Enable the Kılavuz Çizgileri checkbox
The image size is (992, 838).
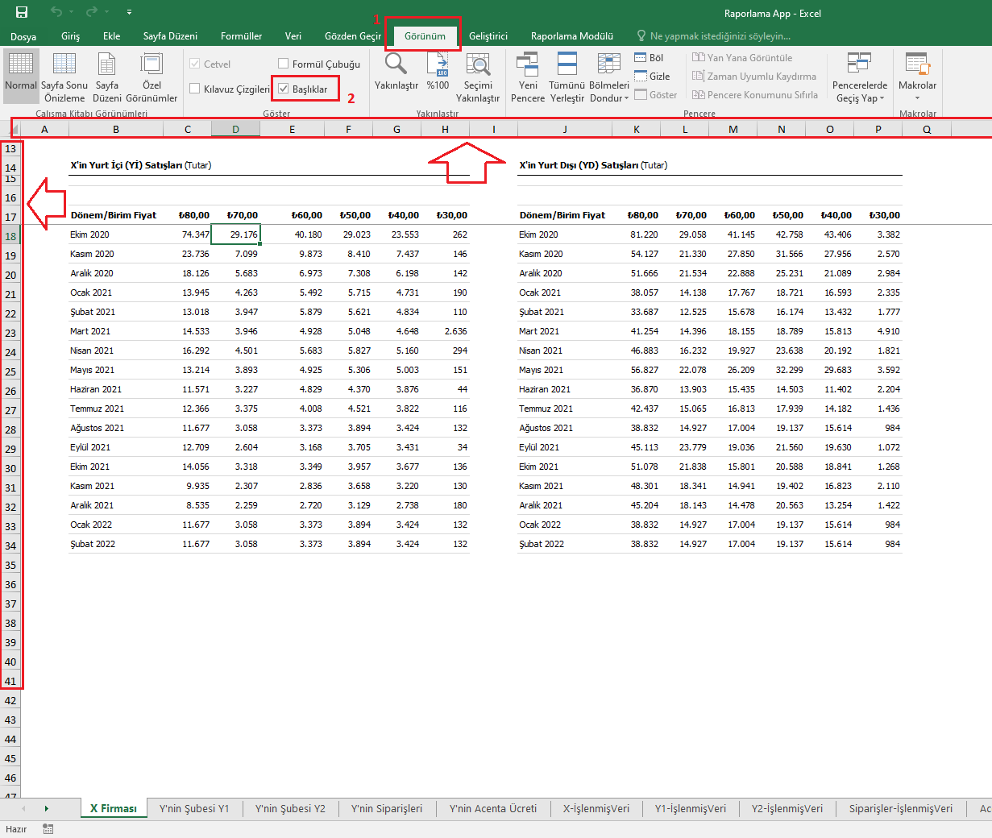(195, 89)
